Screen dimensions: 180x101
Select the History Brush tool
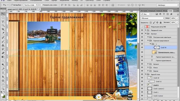(x=3, y=49)
